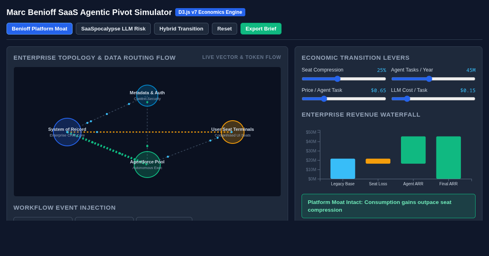Click the Workflow Event Injection heading

(64, 208)
